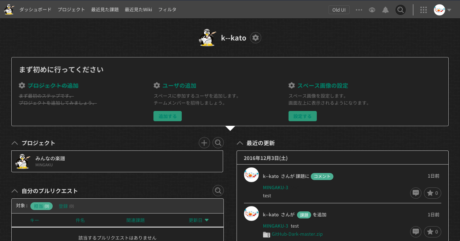
Task: Click みんなの楽譜 project penguin icon
Action: [x=23, y=161]
